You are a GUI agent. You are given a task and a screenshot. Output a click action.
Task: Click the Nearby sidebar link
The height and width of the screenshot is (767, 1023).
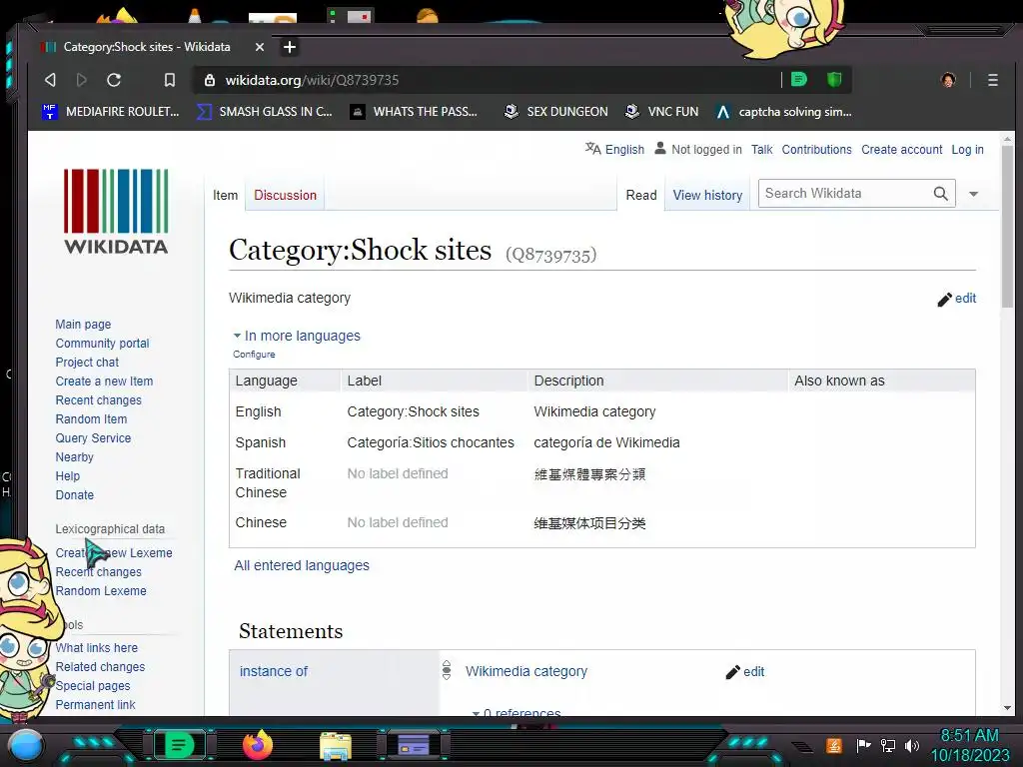(74, 456)
